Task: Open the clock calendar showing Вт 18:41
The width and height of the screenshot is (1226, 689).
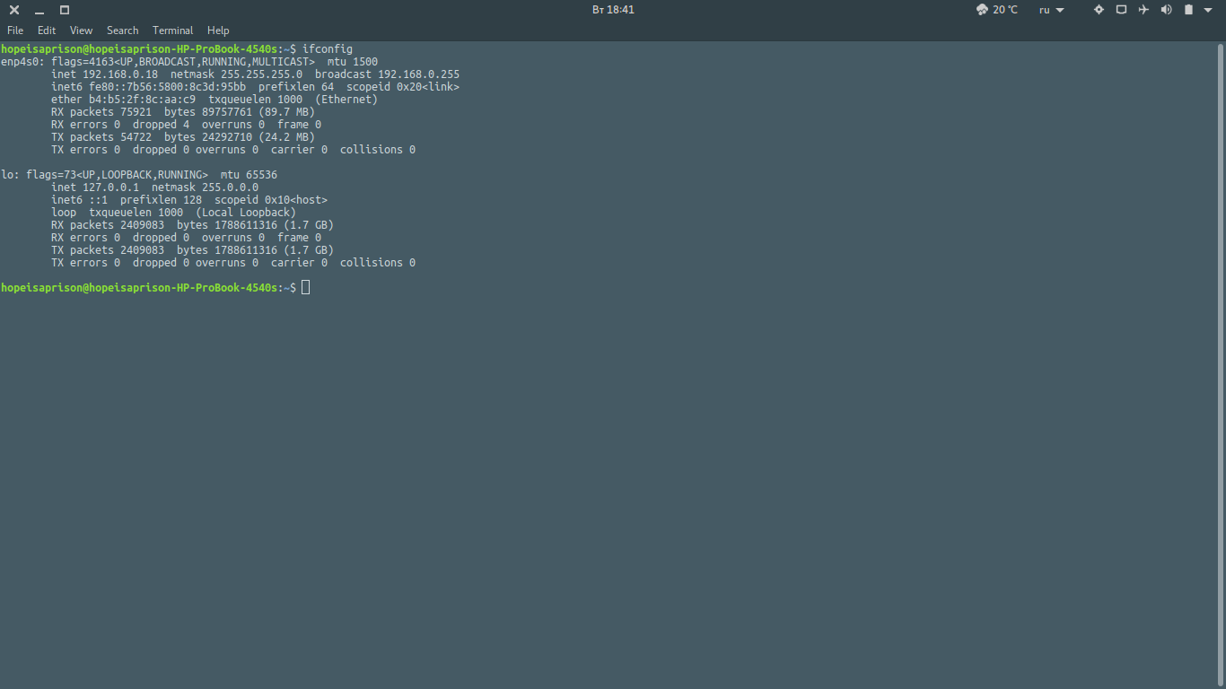Action: (613, 10)
